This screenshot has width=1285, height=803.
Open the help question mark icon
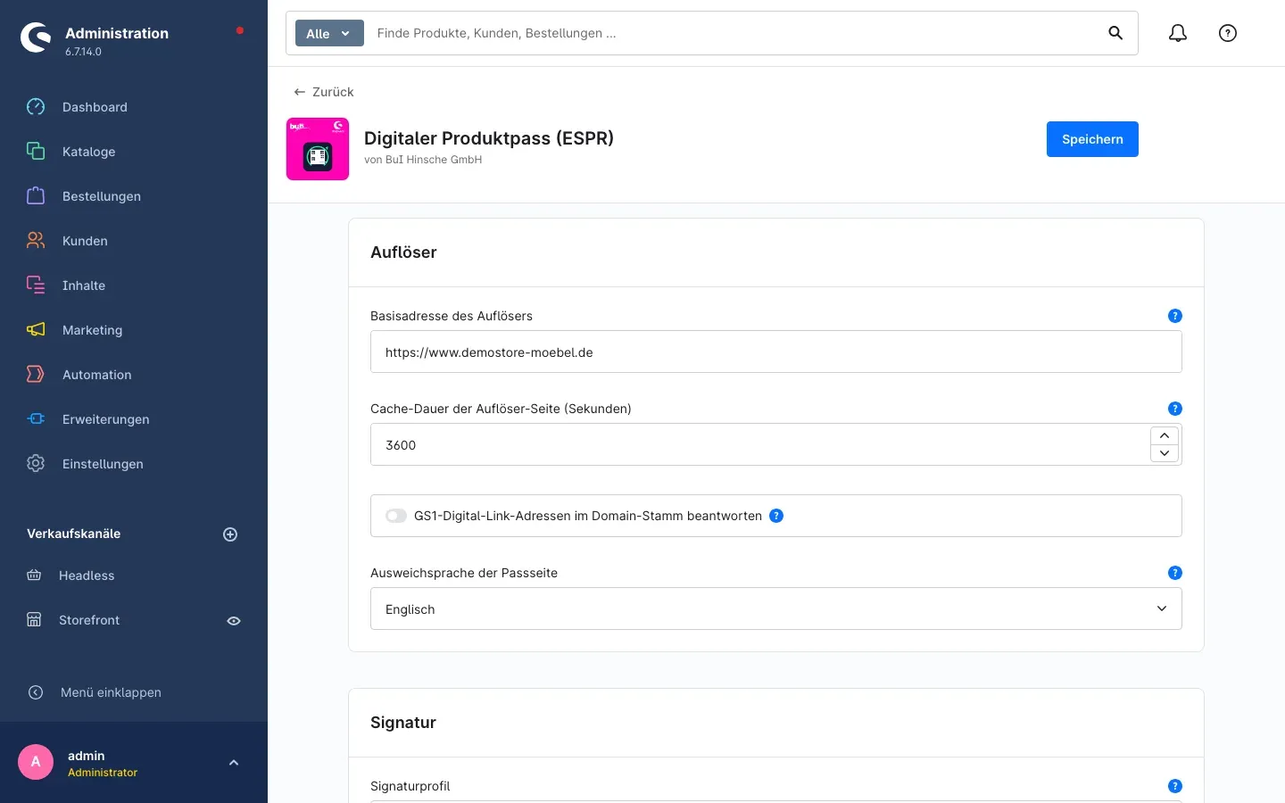(x=1228, y=33)
